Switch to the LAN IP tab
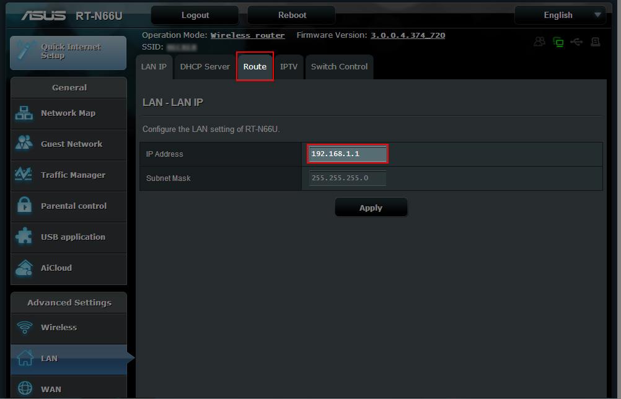The height and width of the screenshot is (399, 621). pyautogui.click(x=154, y=67)
